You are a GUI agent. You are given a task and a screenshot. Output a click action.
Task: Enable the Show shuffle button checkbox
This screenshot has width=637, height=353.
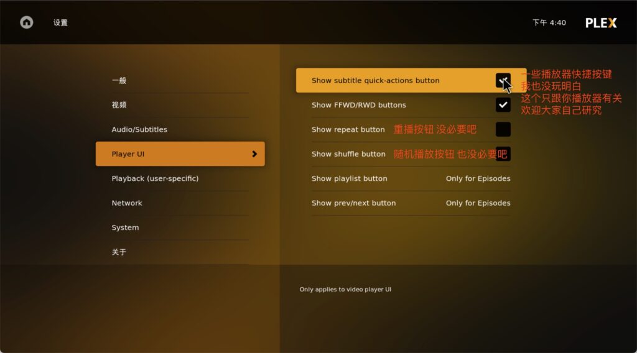tap(503, 154)
